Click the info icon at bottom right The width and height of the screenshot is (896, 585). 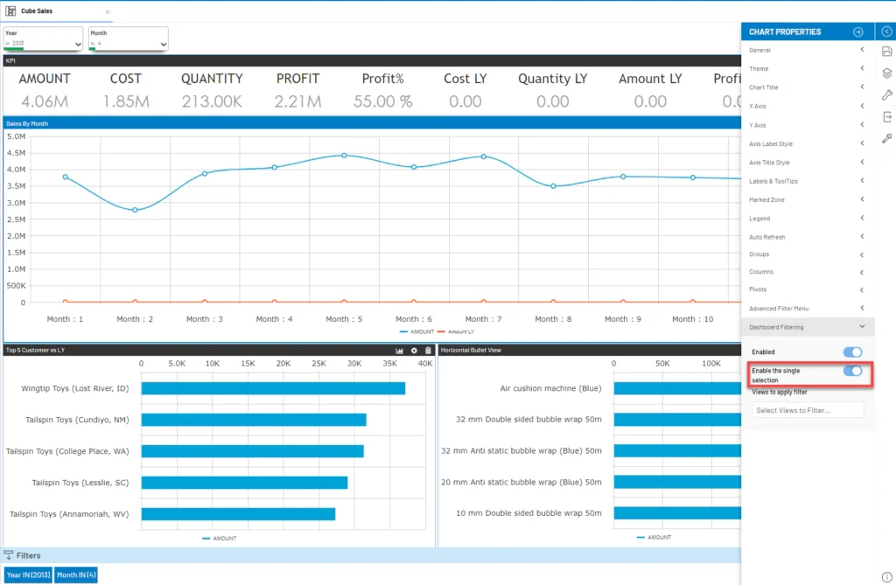pyautogui.click(x=886, y=576)
